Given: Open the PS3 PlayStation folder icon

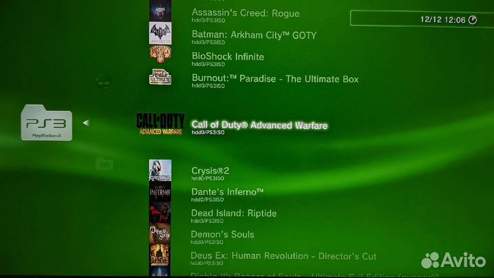Looking at the screenshot, I should pos(47,123).
